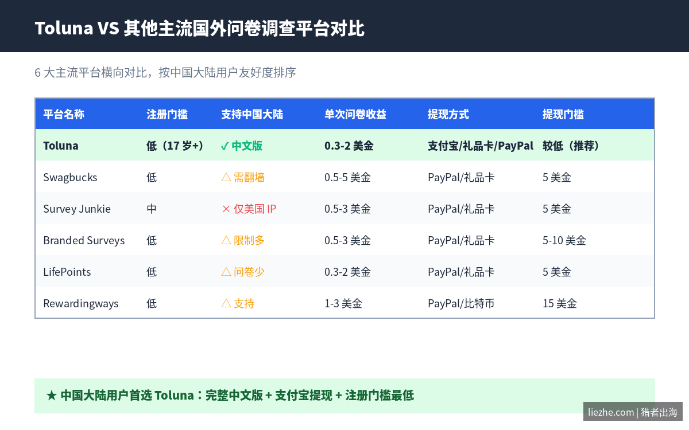Click the orange "△ 需翻墙" cell

click(243, 177)
